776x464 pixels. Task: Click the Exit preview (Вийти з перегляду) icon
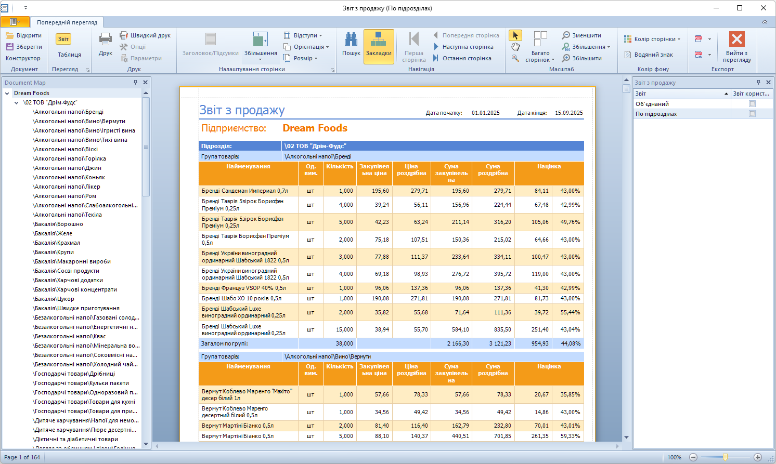tap(736, 39)
